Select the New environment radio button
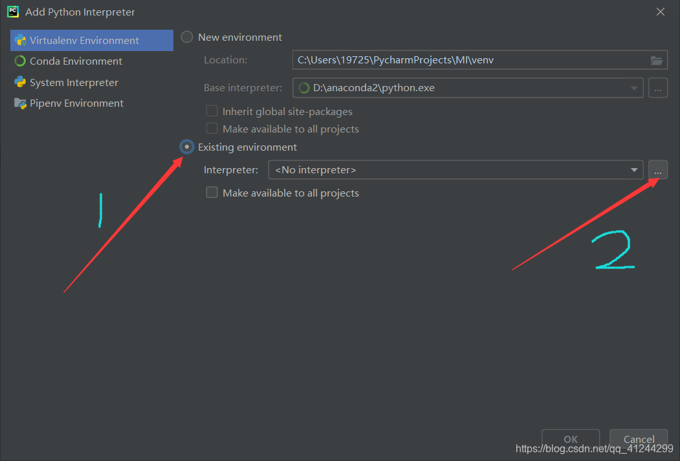This screenshot has width=680, height=461. coord(186,37)
